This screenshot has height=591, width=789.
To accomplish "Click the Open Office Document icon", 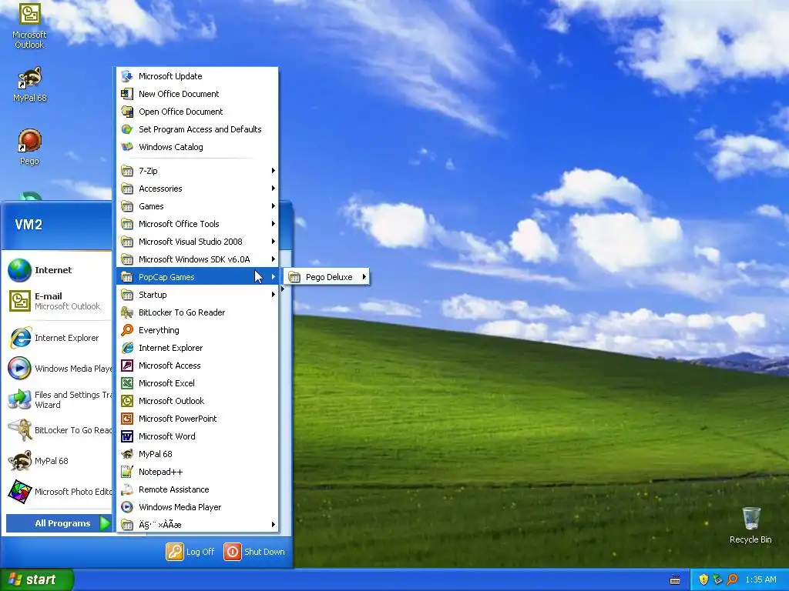I will coord(127,111).
